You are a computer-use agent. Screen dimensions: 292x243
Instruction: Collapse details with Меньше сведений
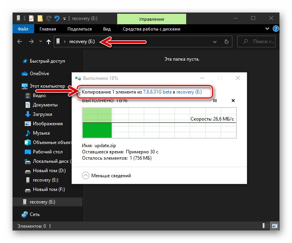pos(107,176)
